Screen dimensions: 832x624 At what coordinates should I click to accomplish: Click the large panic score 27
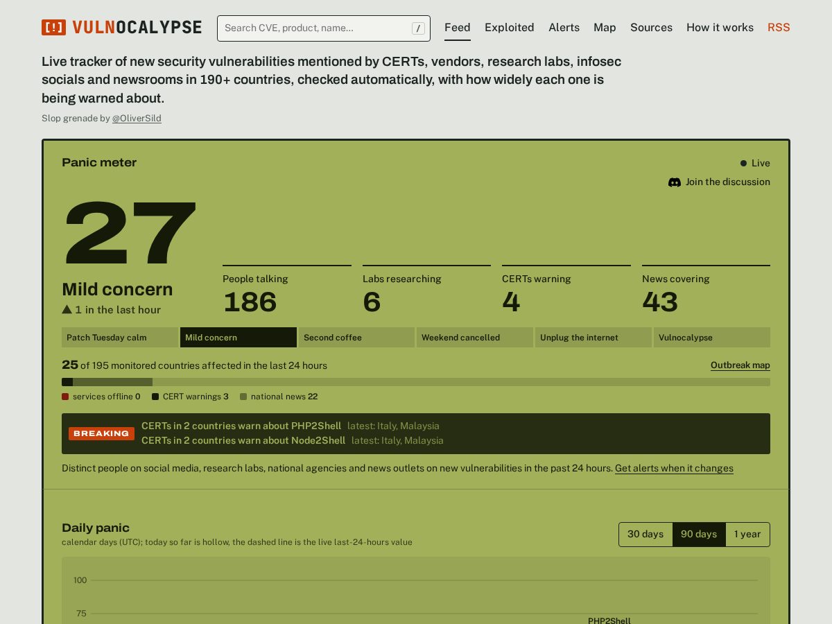130,234
